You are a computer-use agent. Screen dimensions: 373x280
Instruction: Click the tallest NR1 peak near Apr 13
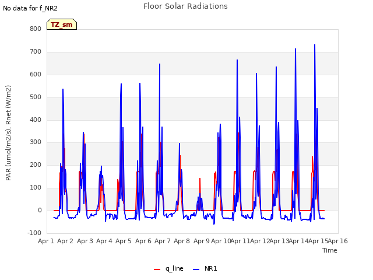point(295,49)
